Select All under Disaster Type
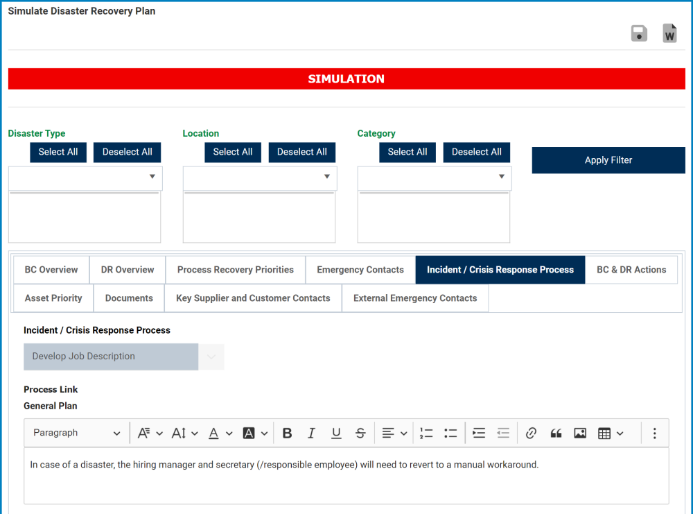 tap(58, 152)
